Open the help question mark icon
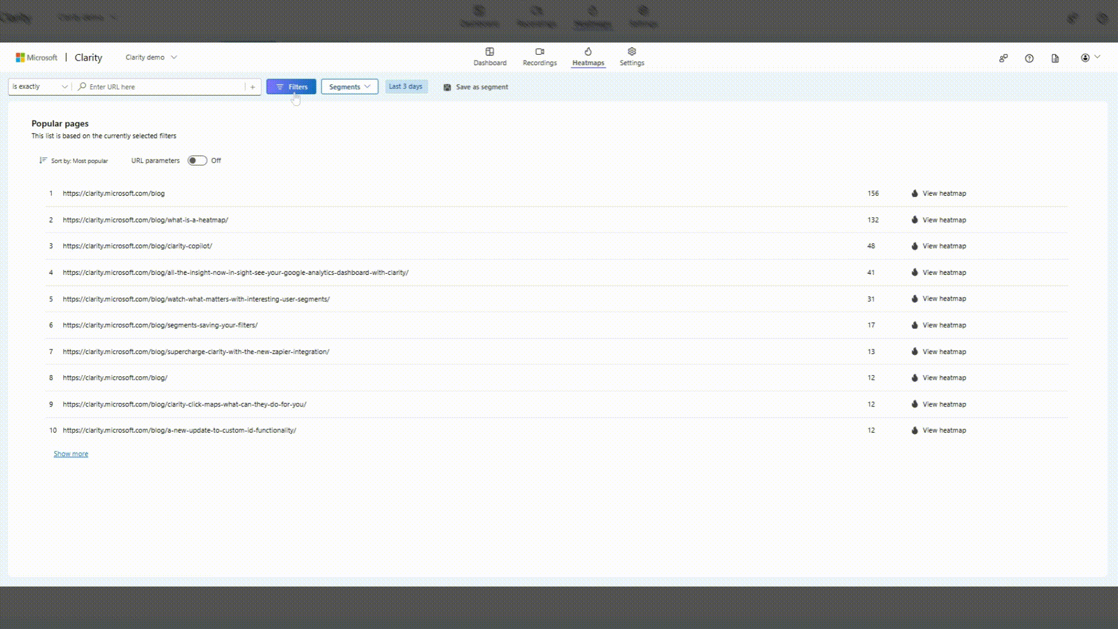Image resolution: width=1118 pixels, height=629 pixels. click(1029, 58)
